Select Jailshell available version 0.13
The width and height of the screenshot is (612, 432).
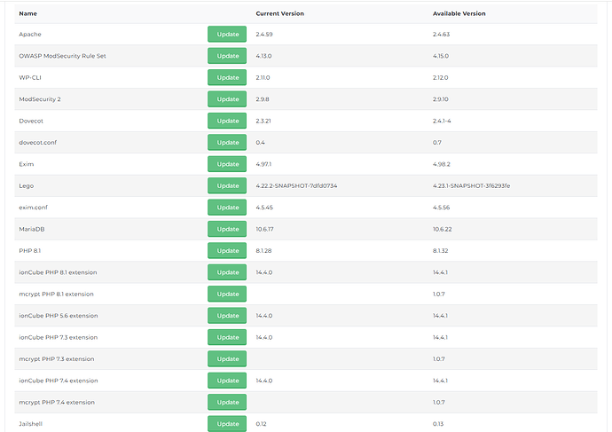click(x=438, y=424)
